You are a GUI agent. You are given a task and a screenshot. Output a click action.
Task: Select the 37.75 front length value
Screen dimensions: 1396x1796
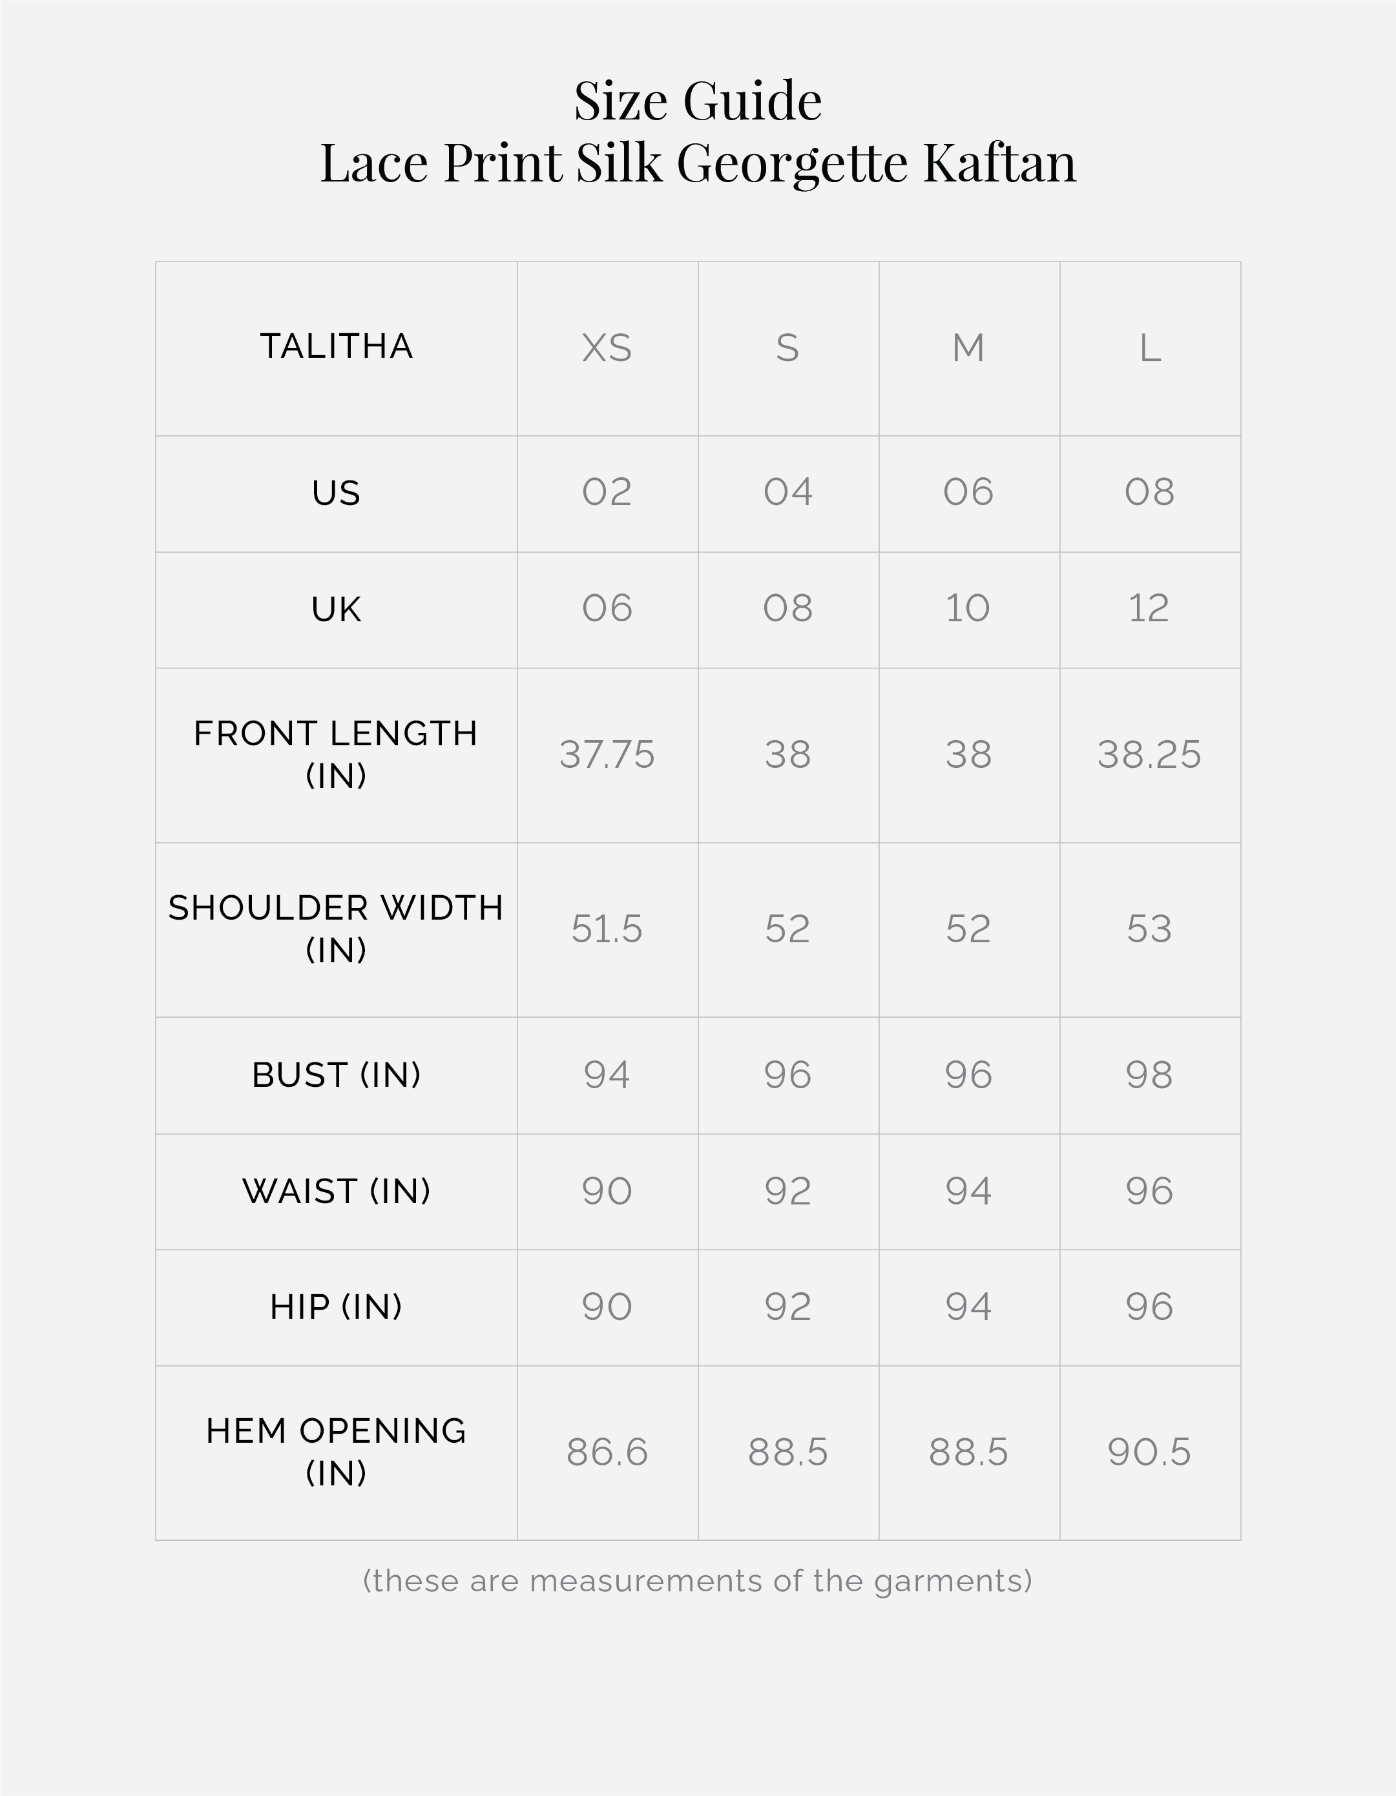607,754
